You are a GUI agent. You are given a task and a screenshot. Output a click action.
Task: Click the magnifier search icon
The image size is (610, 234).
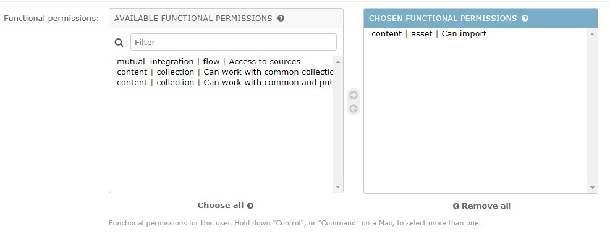pos(119,43)
